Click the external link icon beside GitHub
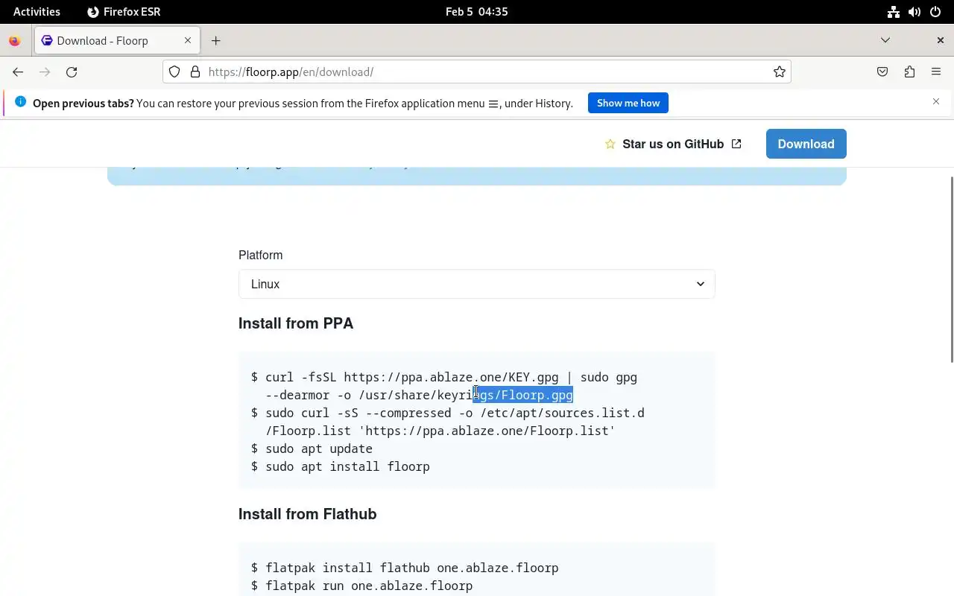The width and height of the screenshot is (954, 596). [x=736, y=144]
